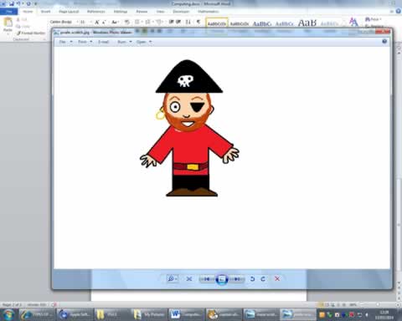Switch to Word Mailings tab
402x321 pixels.
tap(121, 12)
